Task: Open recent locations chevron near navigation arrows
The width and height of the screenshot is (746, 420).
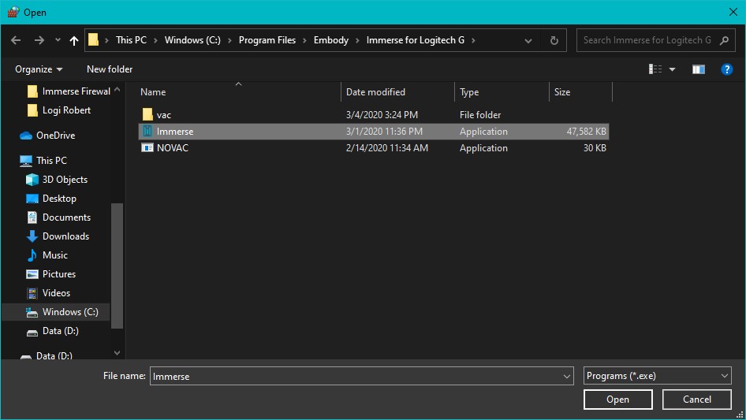Action: (x=58, y=40)
